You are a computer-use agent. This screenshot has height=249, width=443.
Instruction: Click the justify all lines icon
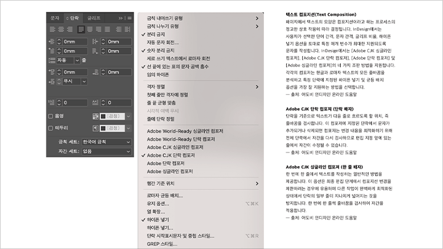[107, 29]
